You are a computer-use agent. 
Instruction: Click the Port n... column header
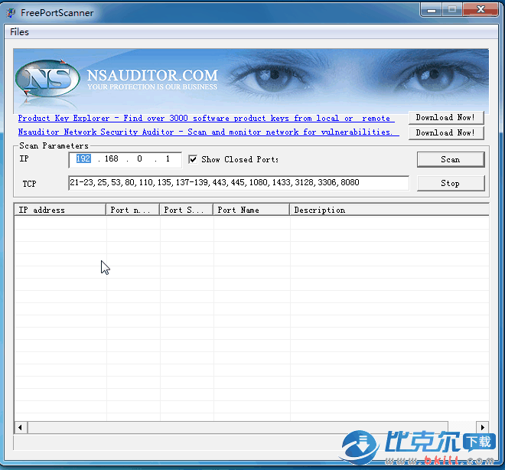click(x=132, y=210)
